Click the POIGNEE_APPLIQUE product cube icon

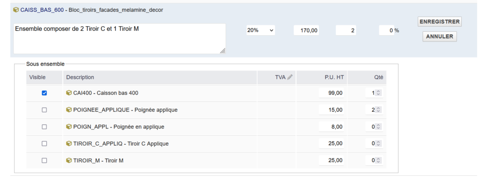pos(69,109)
